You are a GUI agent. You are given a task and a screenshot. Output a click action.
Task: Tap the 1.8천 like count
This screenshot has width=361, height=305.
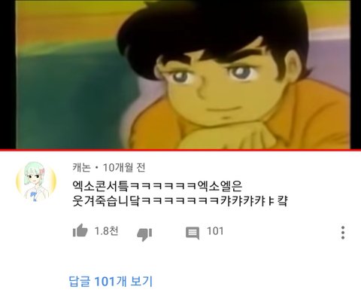106,231
